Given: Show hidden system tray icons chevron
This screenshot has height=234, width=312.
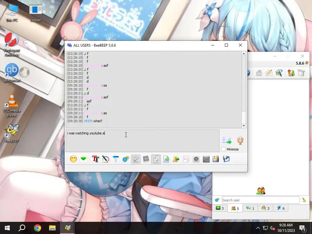Looking at the screenshot, I should (258, 228).
